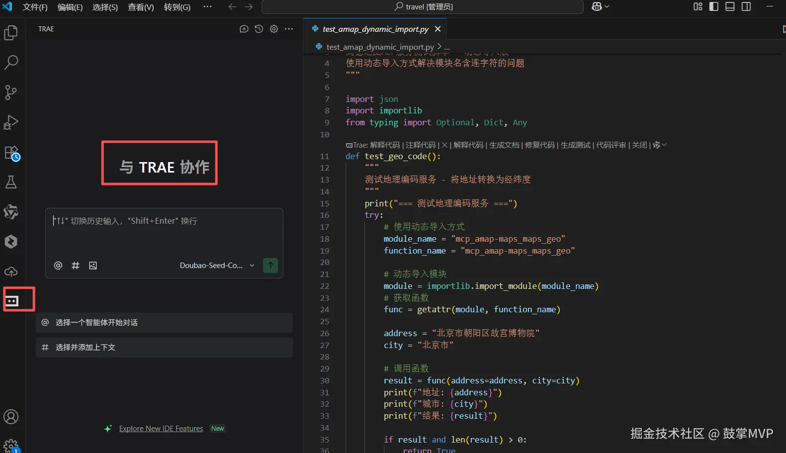The image size is (786, 453).
Task: Close the test_amap_dynamic_import.py tab
Action: [x=437, y=29]
